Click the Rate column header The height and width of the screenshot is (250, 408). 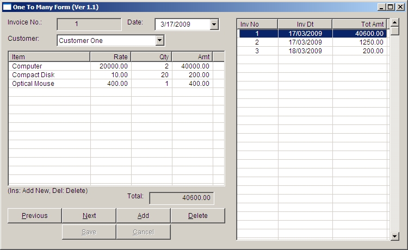point(110,57)
